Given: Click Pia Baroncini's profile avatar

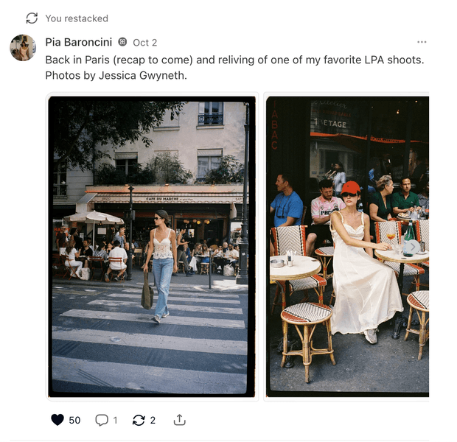Looking at the screenshot, I should [x=23, y=48].
